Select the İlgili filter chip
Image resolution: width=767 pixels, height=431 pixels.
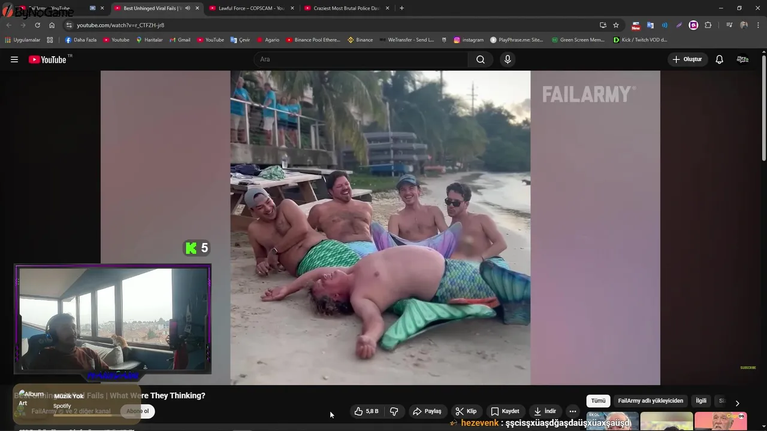[701, 401]
